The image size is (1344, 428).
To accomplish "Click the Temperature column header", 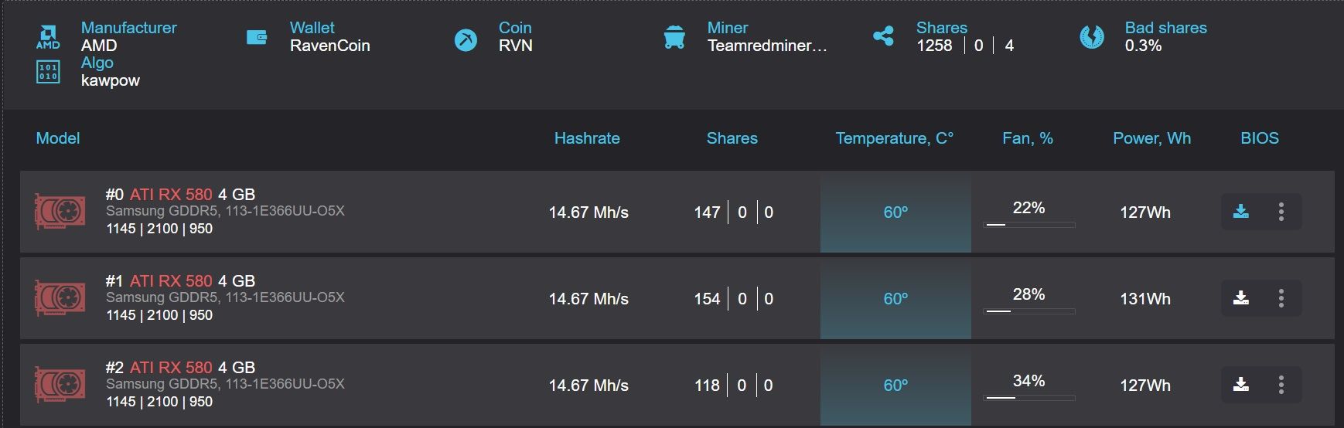I will pos(894,138).
